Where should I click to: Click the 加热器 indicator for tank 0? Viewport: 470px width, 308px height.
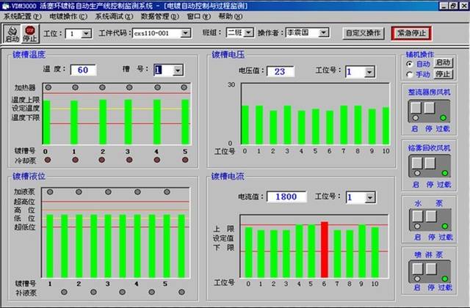coord(48,87)
